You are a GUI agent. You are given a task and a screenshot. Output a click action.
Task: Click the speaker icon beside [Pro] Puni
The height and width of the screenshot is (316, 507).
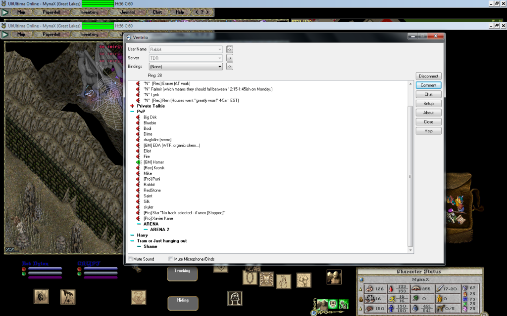139,179
